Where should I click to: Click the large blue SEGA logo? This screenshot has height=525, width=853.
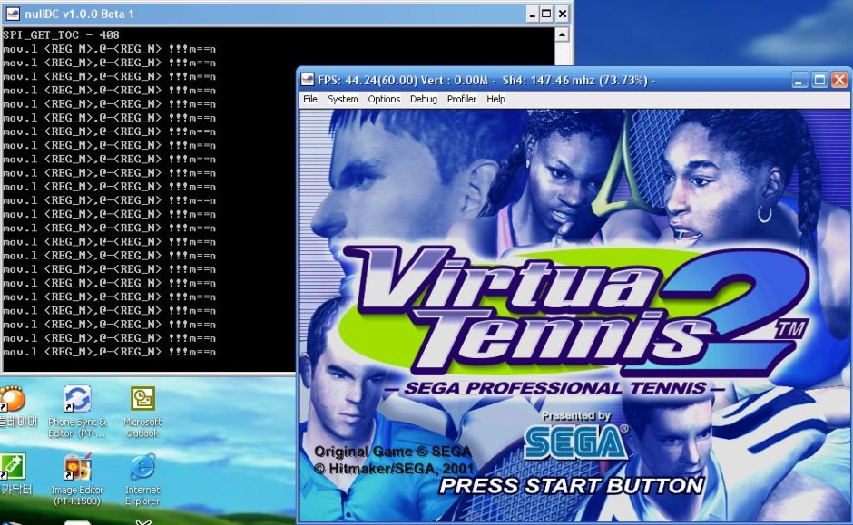pyautogui.click(x=575, y=442)
